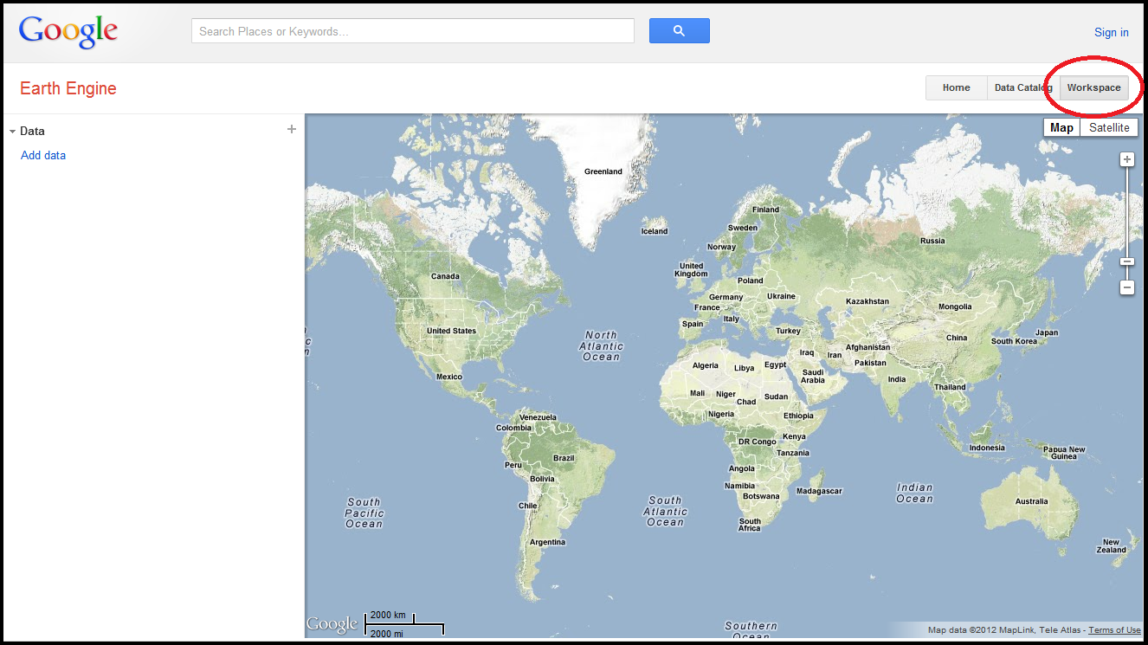The width and height of the screenshot is (1148, 645).
Task: Click the New Zealand label
Action: pyautogui.click(x=1112, y=545)
